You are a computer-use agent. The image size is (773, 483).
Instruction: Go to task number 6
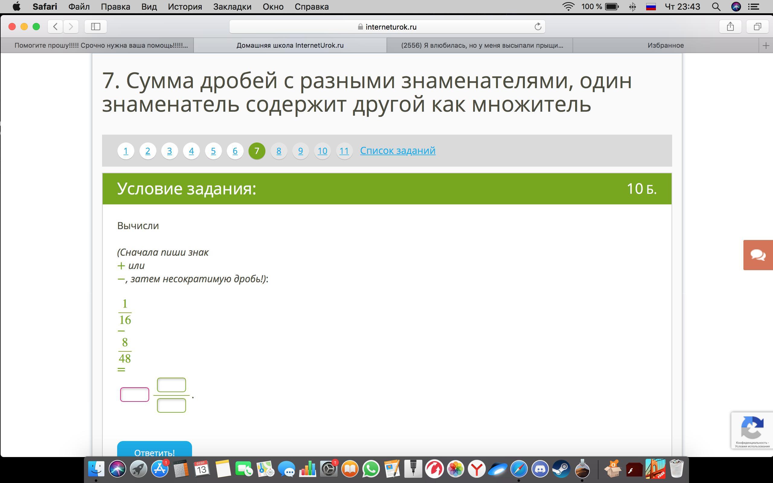pos(235,151)
